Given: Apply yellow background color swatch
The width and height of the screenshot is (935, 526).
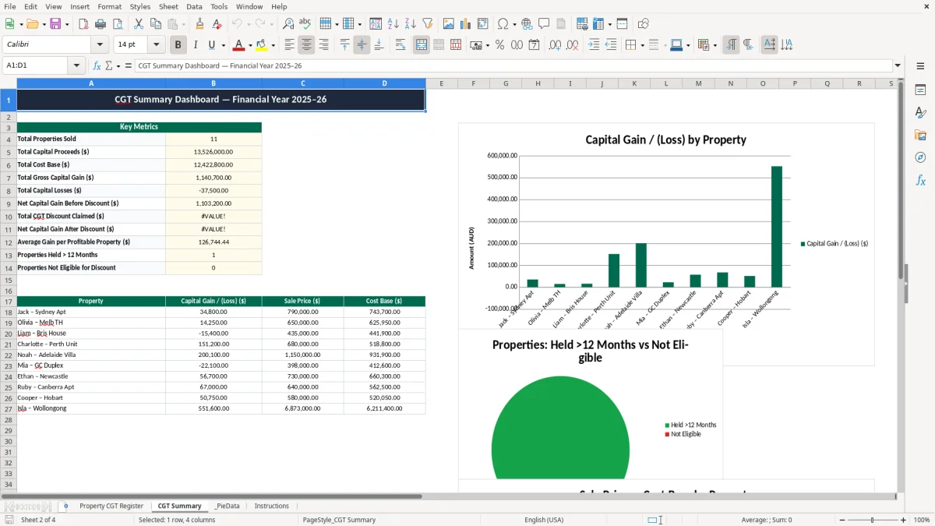Looking at the screenshot, I should [261, 45].
